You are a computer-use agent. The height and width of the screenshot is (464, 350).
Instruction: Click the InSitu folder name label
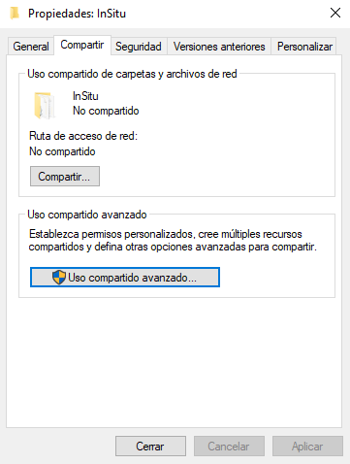85,96
